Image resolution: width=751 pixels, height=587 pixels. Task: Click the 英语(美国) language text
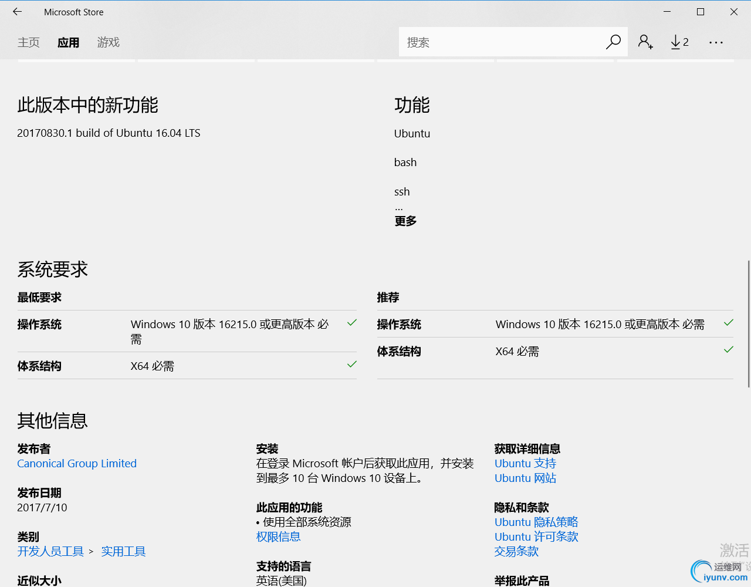coord(281,581)
